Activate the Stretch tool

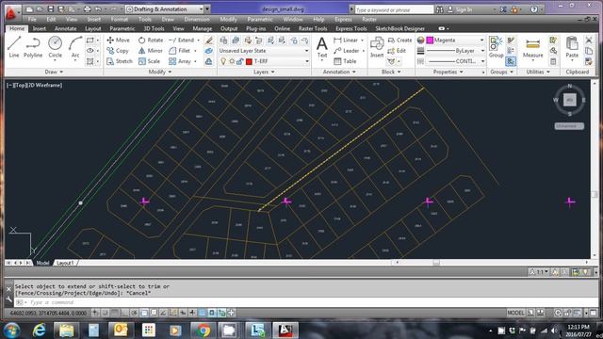pos(120,61)
